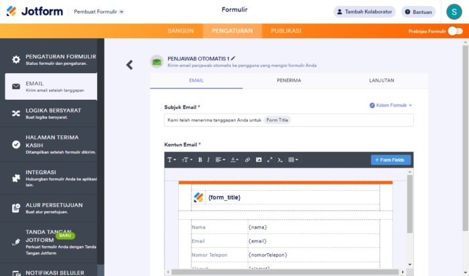This screenshot has height=276, width=469.
Task: Click the shuffle icon for conditional logic
Action: tap(16, 113)
